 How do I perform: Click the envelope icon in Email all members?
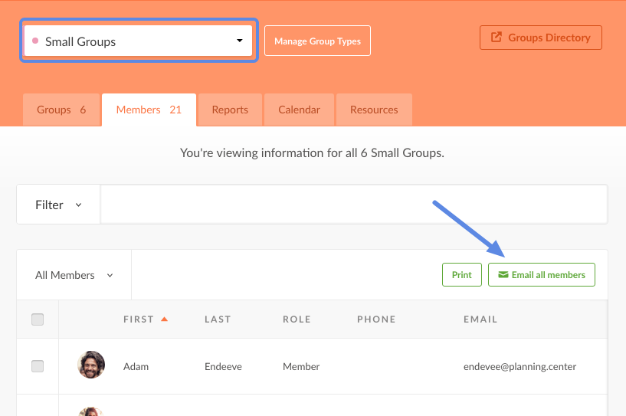coord(503,275)
